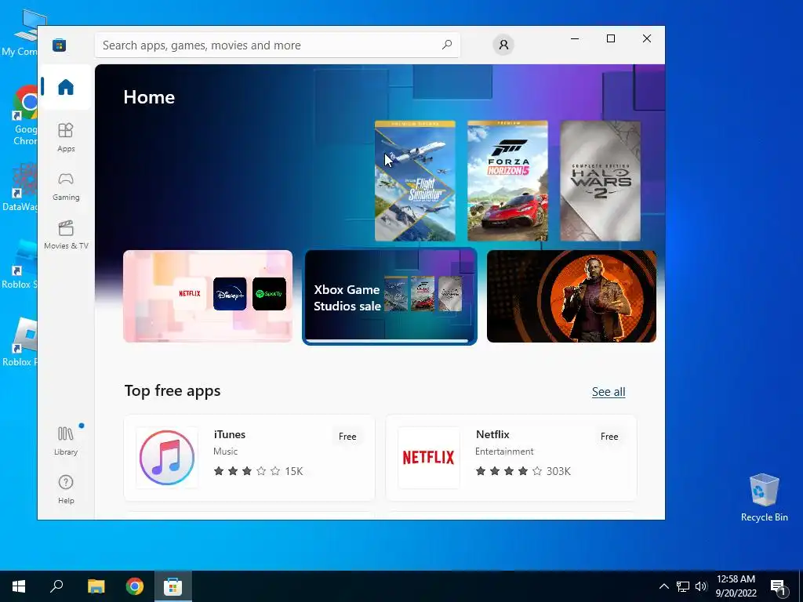Click the Microsoft Store logo icon

coord(59,45)
